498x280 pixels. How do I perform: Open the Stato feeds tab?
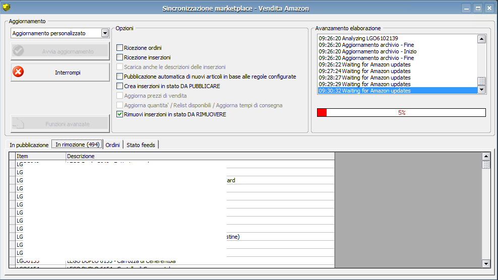coord(141,145)
